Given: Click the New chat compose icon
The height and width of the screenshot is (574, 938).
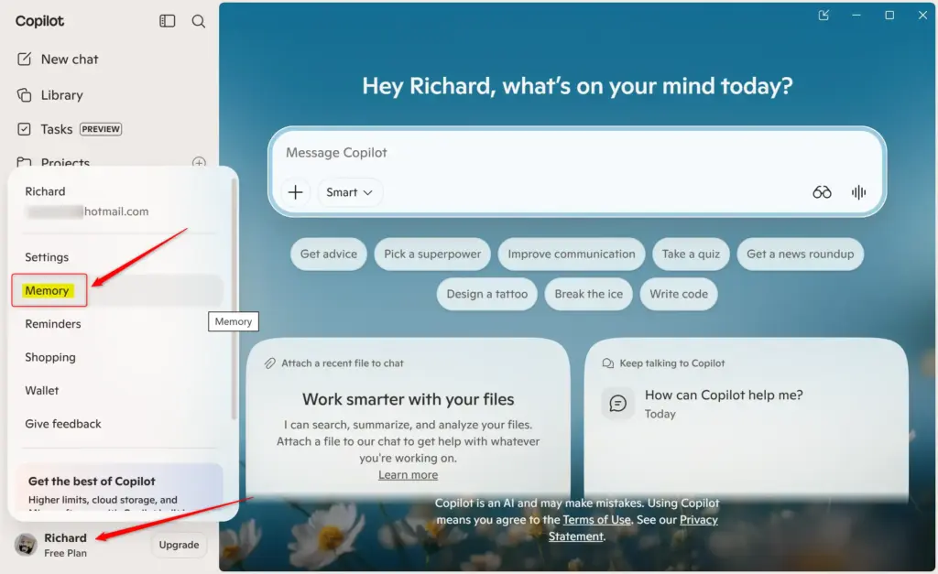Looking at the screenshot, I should coord(24,60).
